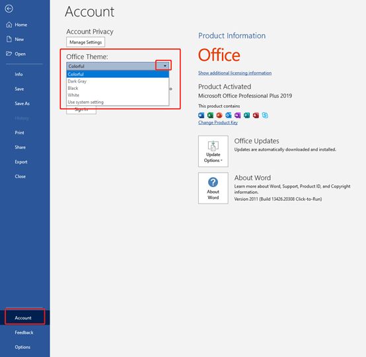
Task: Click Manage Settings button
Action: 85,42
